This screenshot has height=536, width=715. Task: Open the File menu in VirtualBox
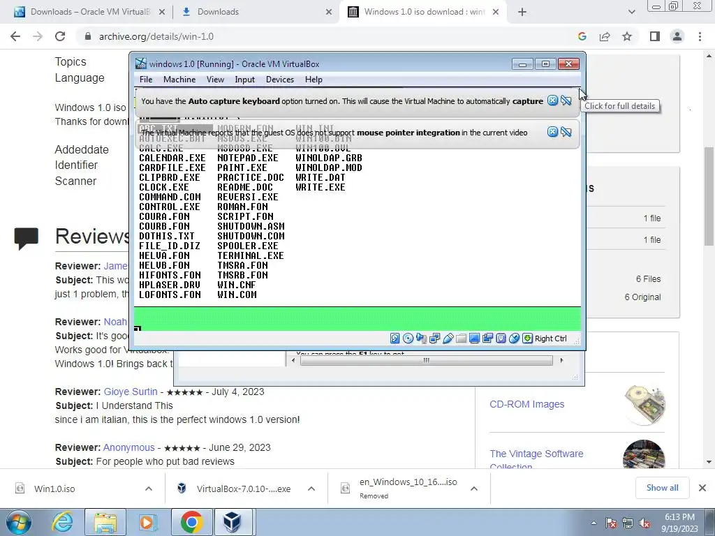[x=146, y=80]
